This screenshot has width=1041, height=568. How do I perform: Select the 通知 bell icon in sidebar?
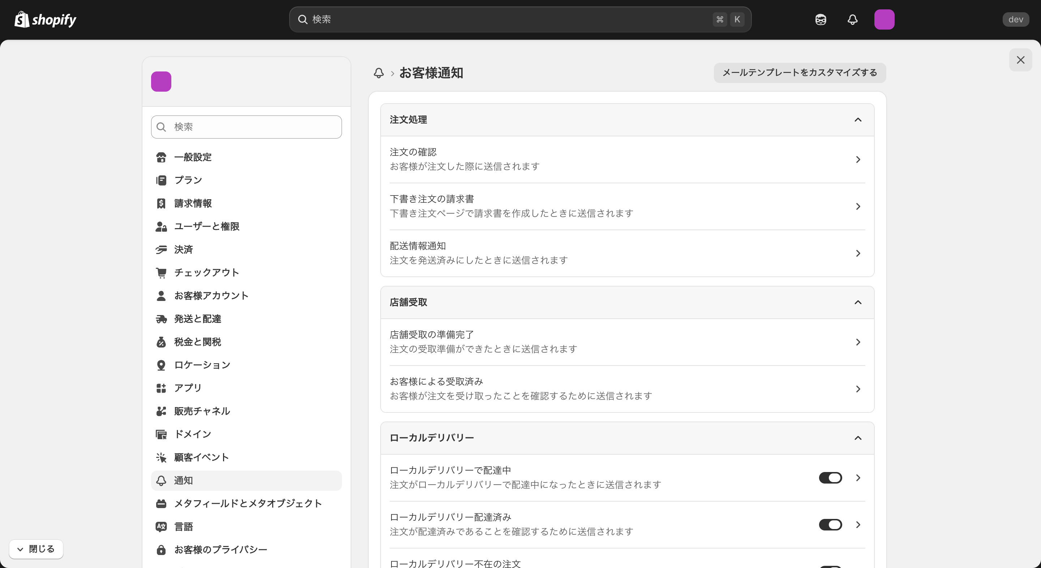(x=161, y=480)
